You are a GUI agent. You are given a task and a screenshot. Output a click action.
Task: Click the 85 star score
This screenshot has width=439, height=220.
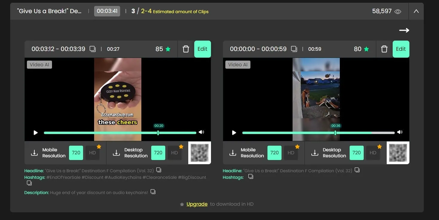click(x=163, y=49)
